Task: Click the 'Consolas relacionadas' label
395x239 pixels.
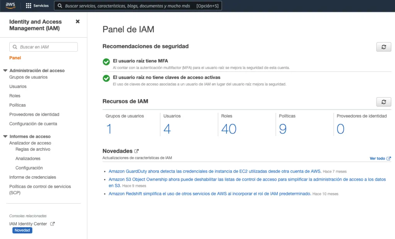Action: tap(28, 216)
